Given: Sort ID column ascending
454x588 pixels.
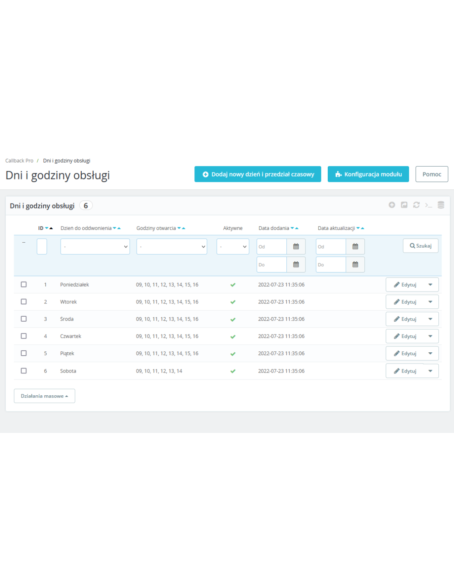Looking at the screenshot, I should pyautogui.click(x=51, y=228).
